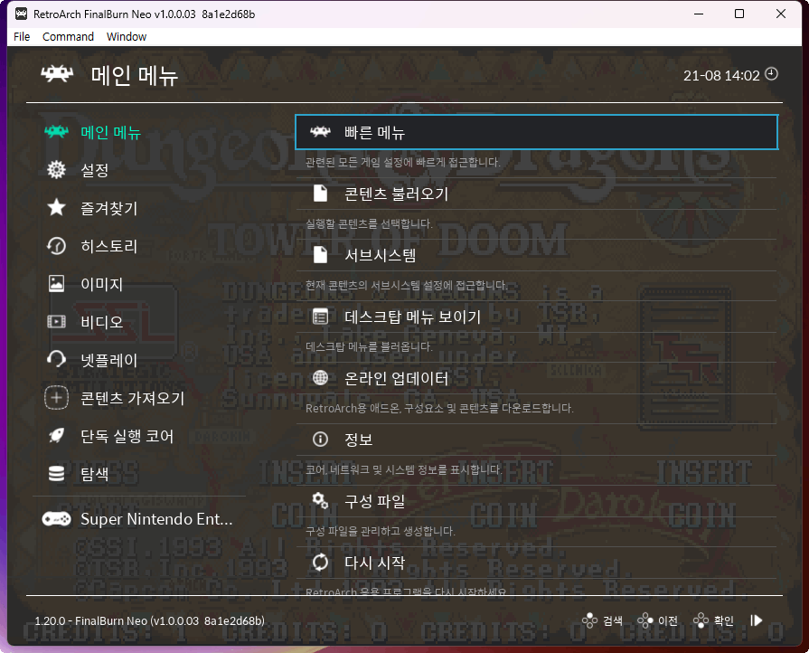Open the 정보 entry
This screenshot has width=809, height=653.
click(537, 440)
